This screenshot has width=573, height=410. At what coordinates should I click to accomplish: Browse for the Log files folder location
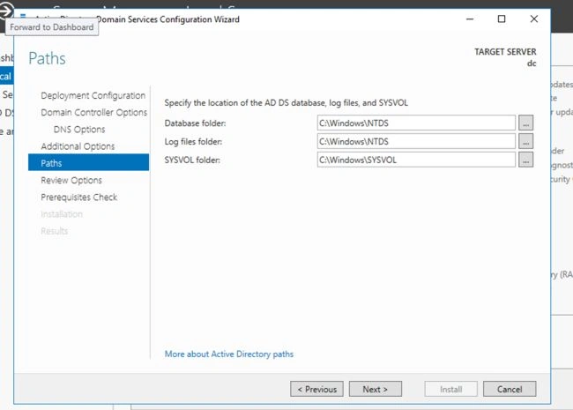pyautogui.click(x=525, y=141)
